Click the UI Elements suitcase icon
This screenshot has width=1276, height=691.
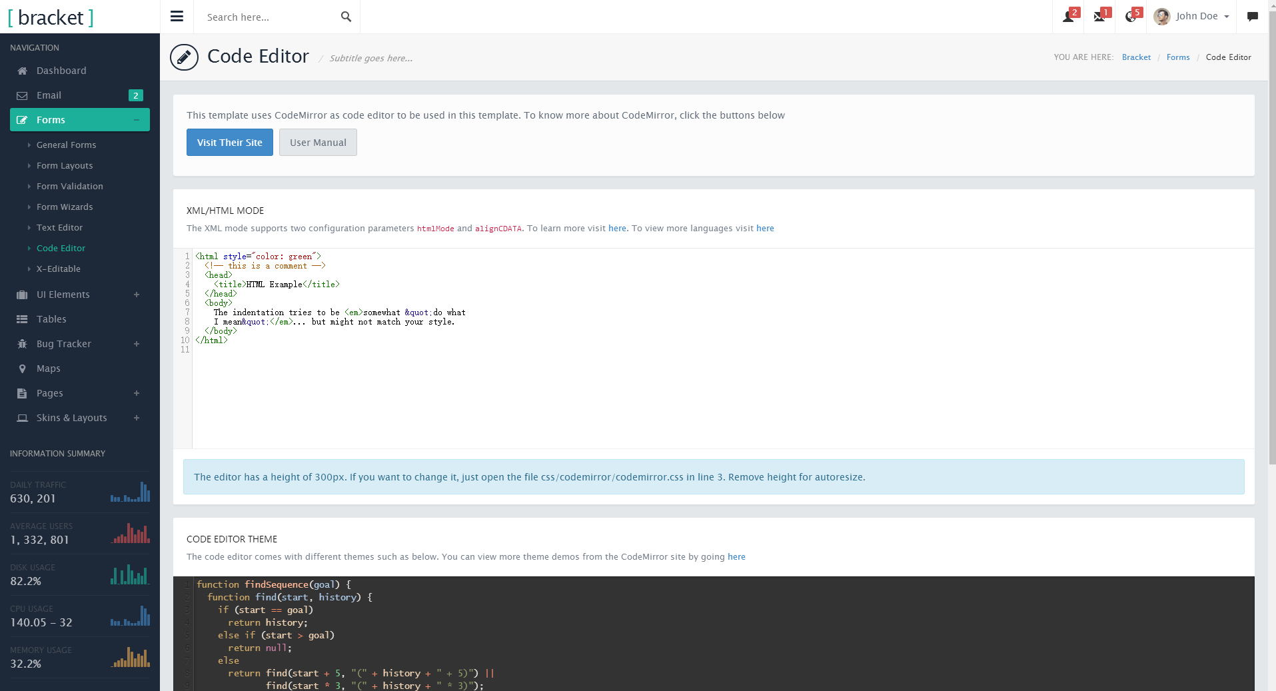pyautogui.click(x=22, y=295)
